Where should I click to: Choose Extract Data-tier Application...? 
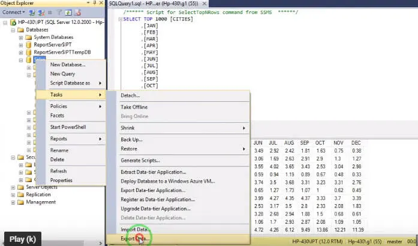[178, 172]
